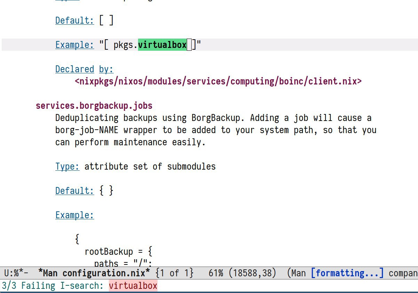Click the first "Default:" label above pkgs.virtualbox

[74, 21]
